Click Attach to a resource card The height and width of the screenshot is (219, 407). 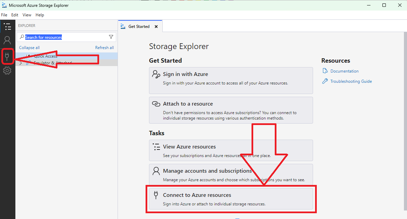pos(231,110)
